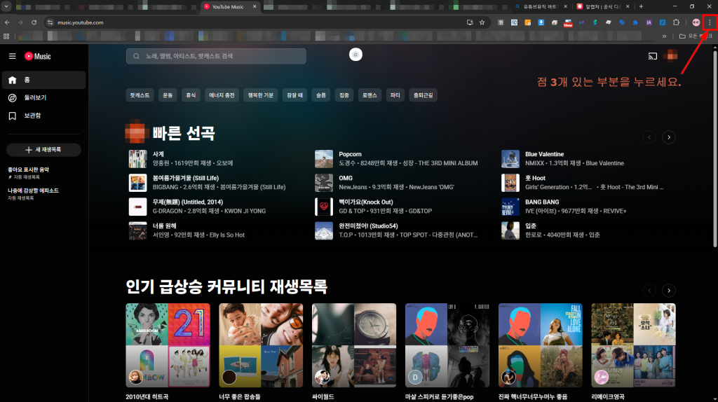This screenshot has height=402, width=718.
Task: Open the 리메이크명곡 playlist
Action: 633,345
